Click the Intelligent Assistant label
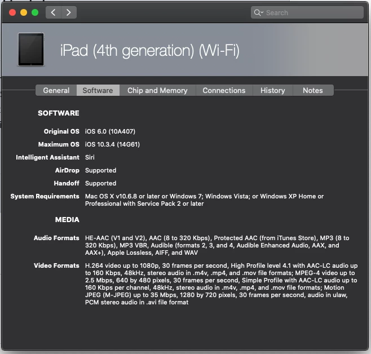The image size is (371, 354). 47,157
